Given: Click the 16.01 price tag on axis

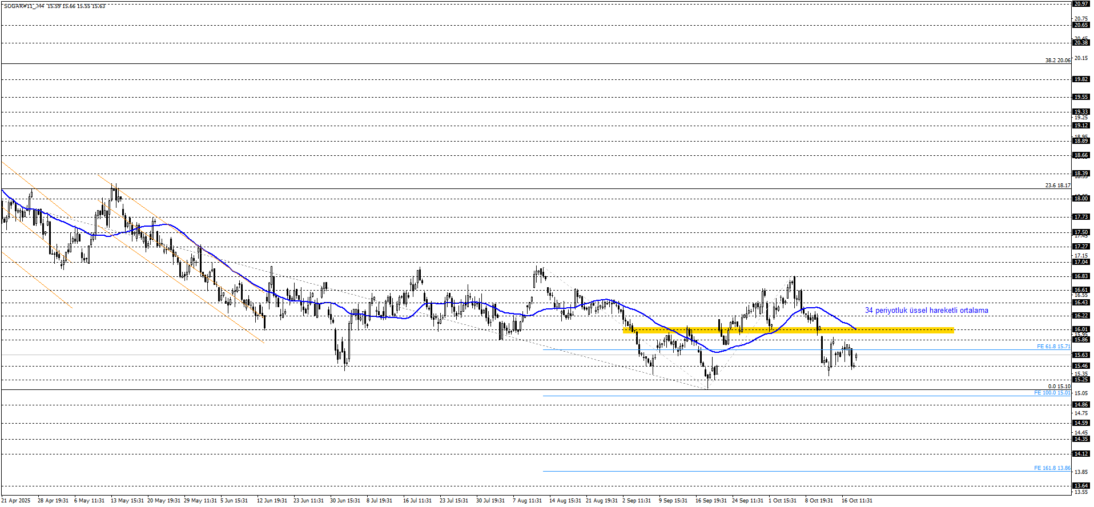Looking at the screenshot, I should [x=1081, y=329].
